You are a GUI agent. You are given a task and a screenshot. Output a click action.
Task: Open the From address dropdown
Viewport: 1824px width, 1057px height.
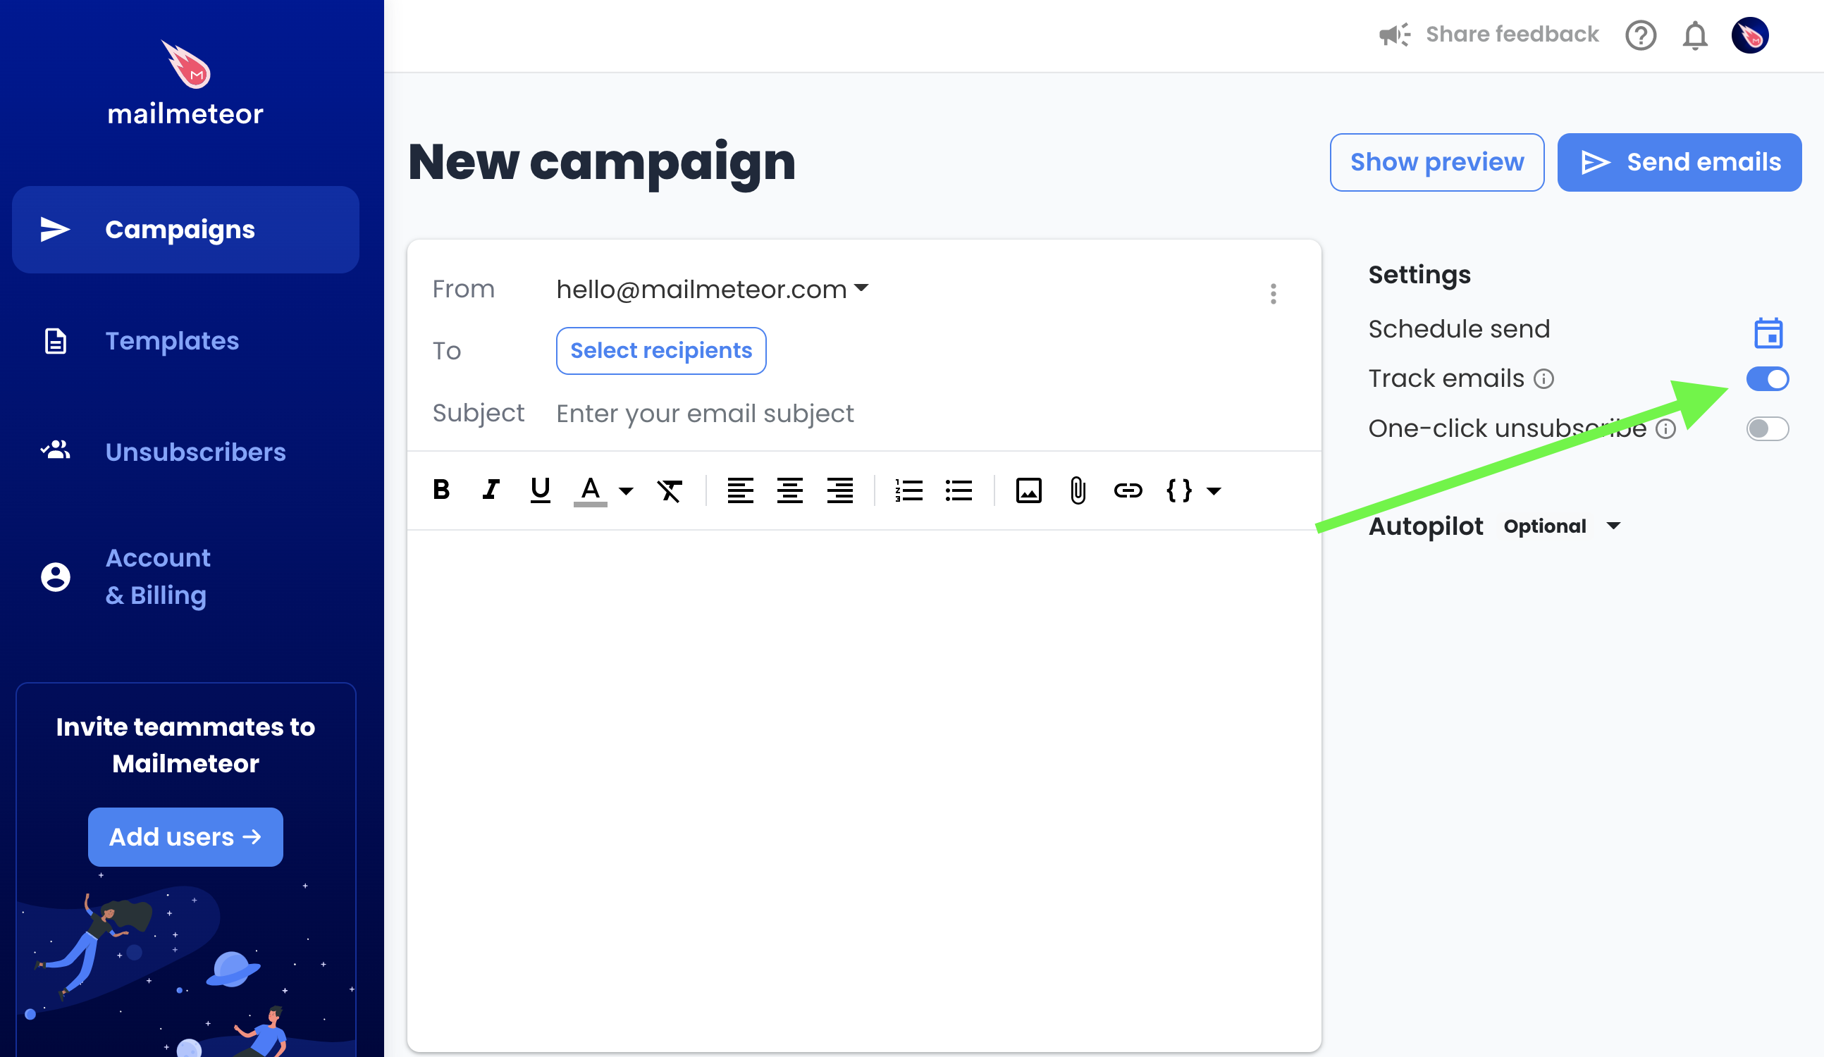pyautogui.click(x=862, y=289)
